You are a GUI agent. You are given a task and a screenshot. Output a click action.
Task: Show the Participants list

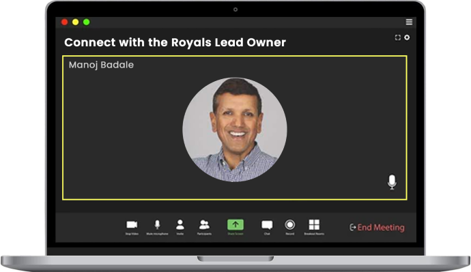(x=204, y=224)
